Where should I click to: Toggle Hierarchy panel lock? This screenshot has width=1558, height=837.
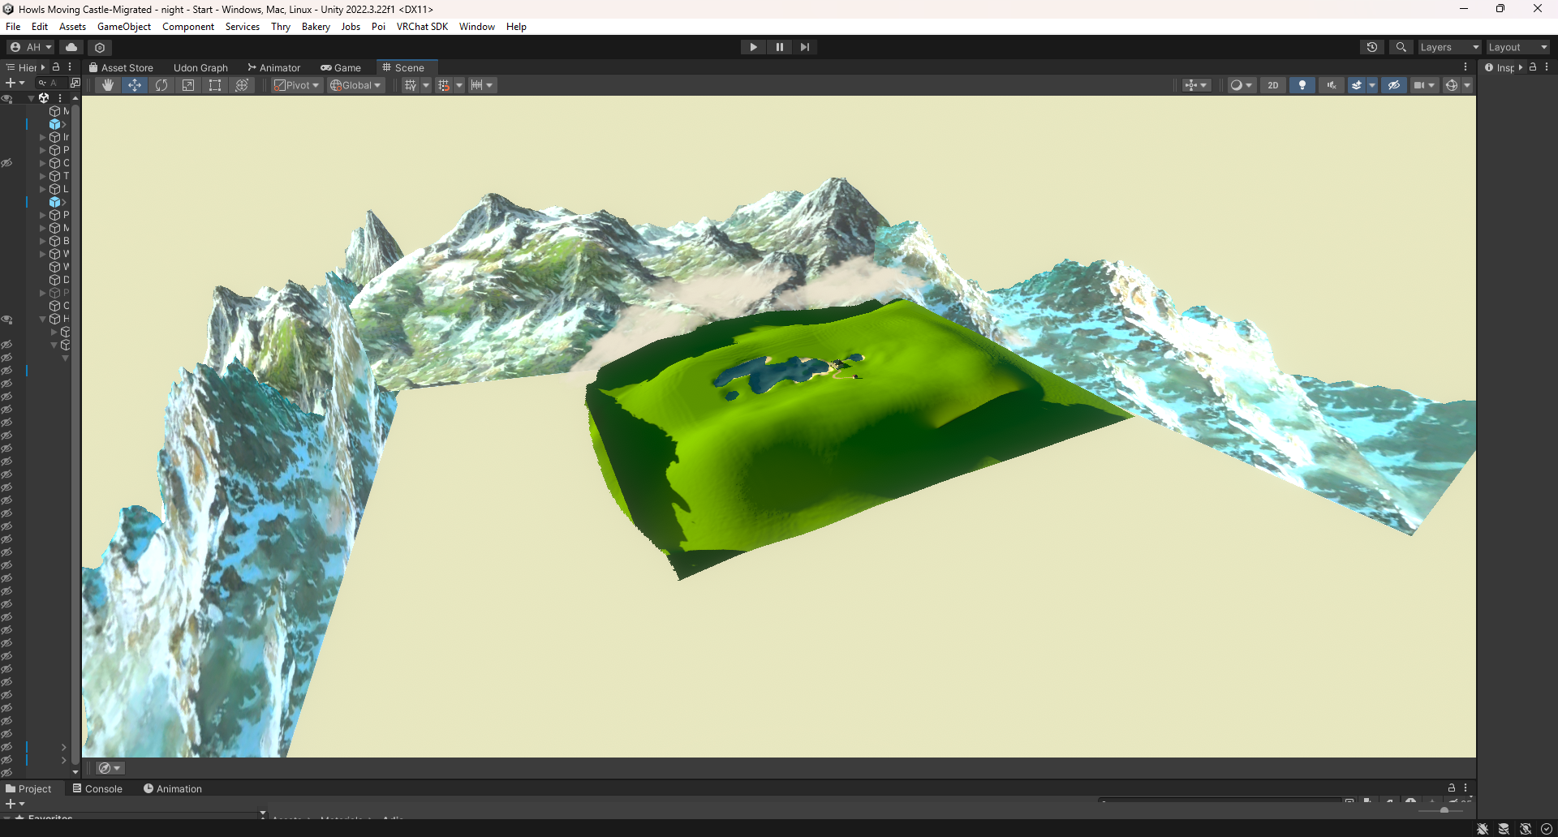click(x=56, y=67)
